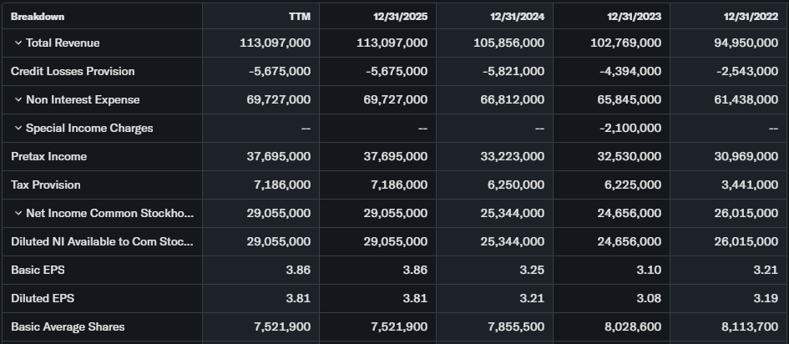Click the -2,100,000 Special Income Charges cell
Image resolution: width=789 pixels, height=344 pixels.
(630, 129)
